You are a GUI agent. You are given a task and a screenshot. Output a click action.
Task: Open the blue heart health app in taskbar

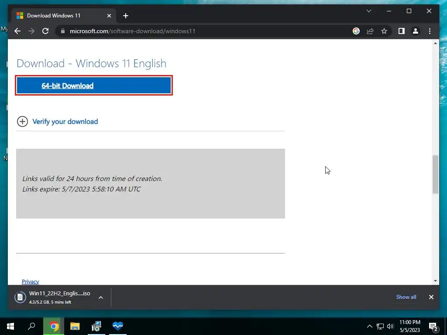click(x=118, y=326)
